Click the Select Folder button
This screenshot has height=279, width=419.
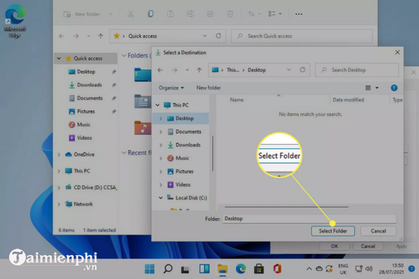(x=333, y=231)
